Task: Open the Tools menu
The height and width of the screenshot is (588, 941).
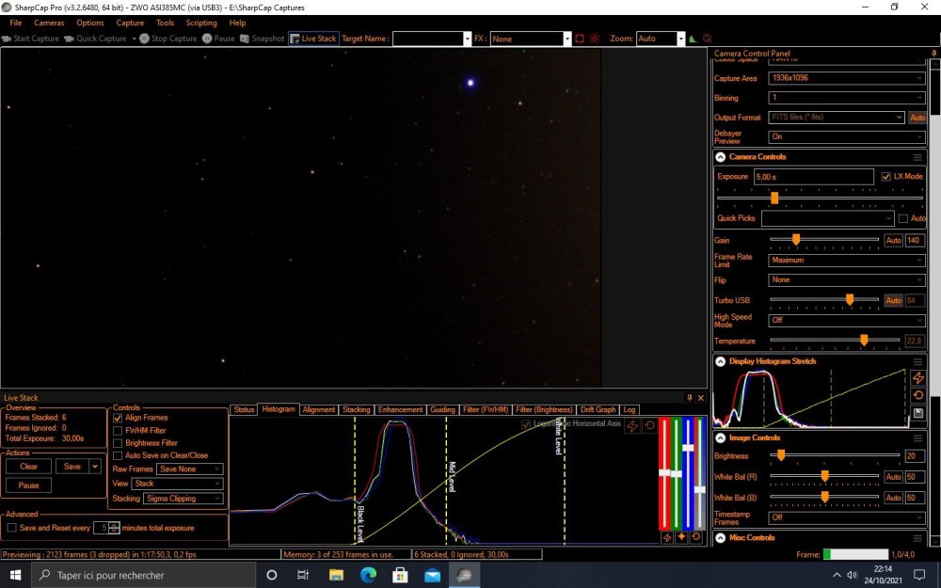Action: (x=165, y=23)
